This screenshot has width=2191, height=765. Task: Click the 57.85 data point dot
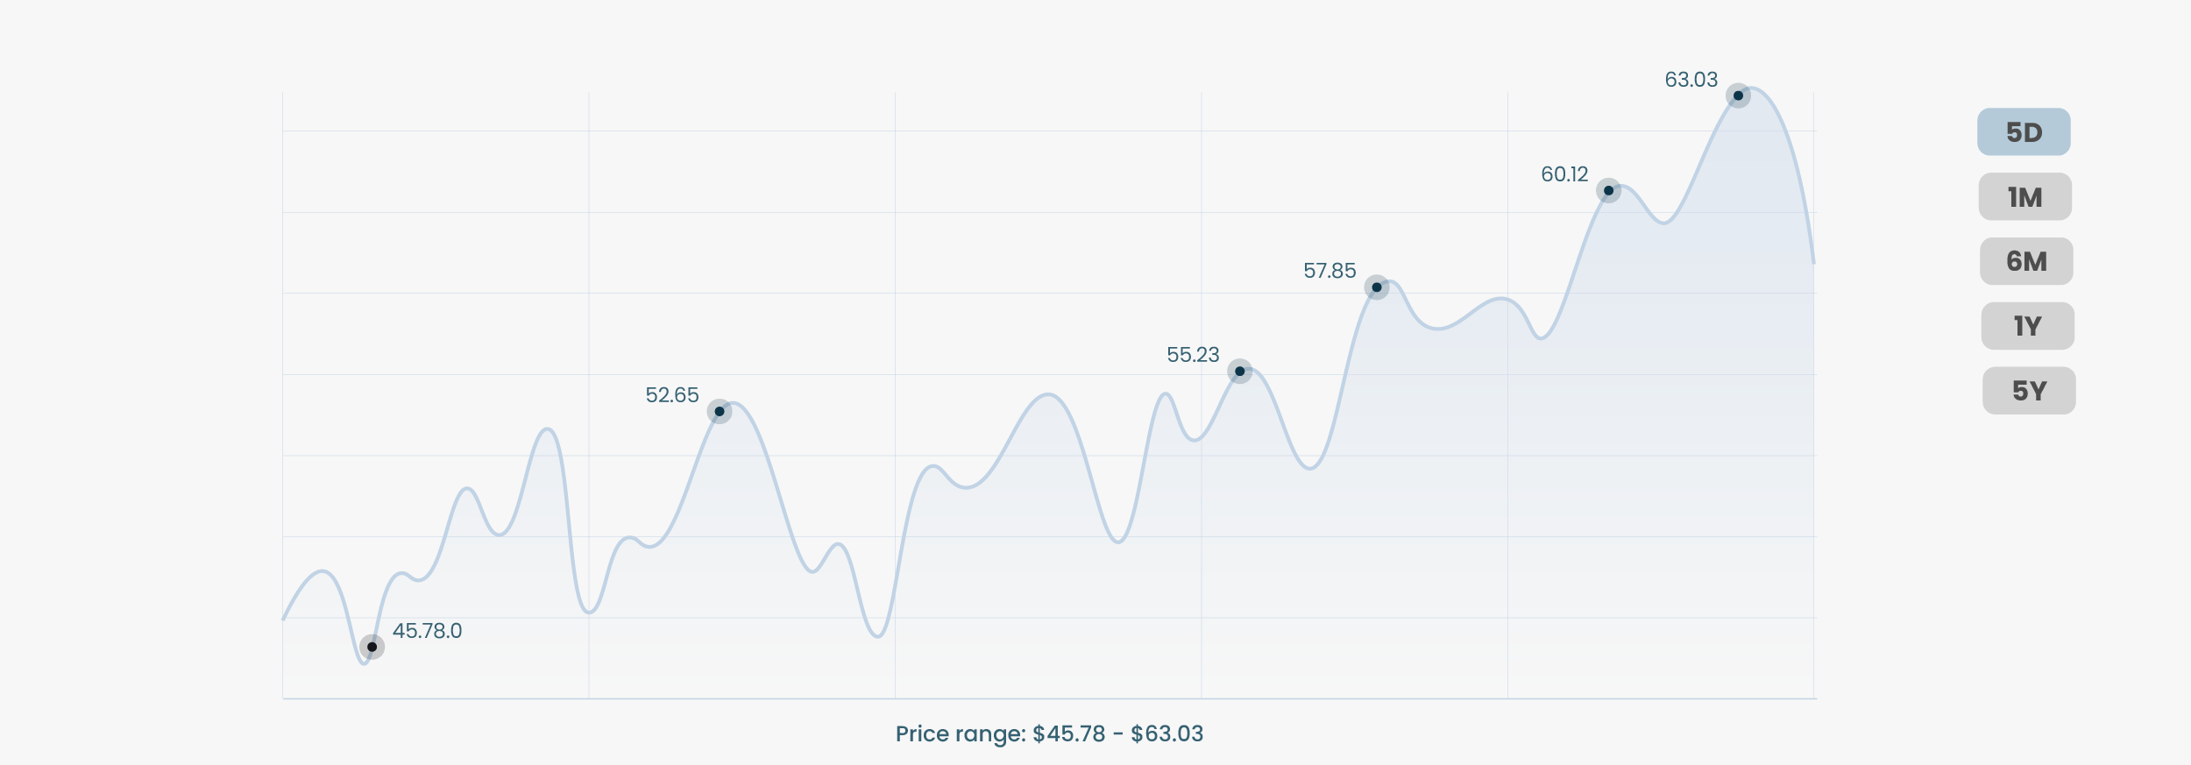pyautogui.click(x=1376, y=287)
